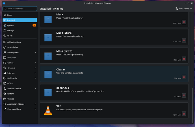Select the Accessibility category

pos(13,47)
